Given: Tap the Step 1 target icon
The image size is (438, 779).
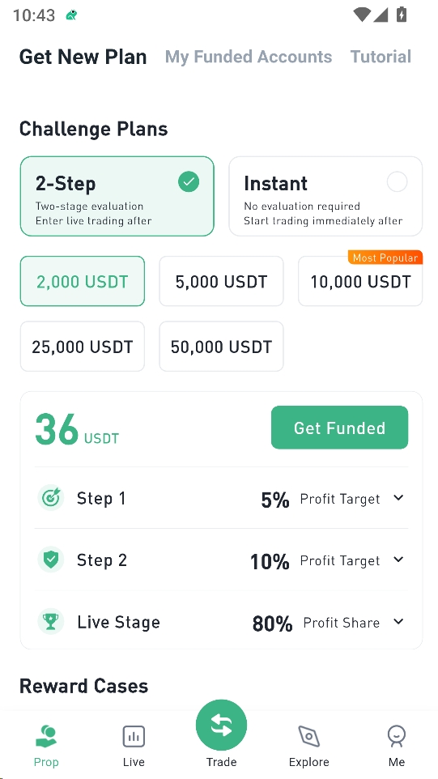Looking at the screenshot, I should click(51, 498).
